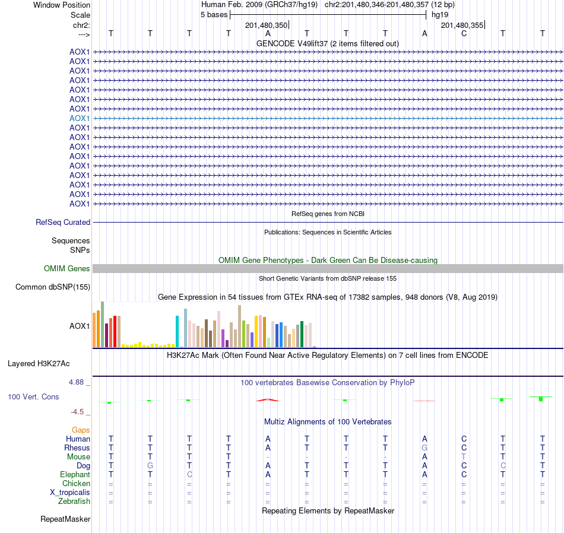564x533 pixels.
Task: Open the Multiz Alignments of 100 Vertebrates title
Action: click(328, 422)
